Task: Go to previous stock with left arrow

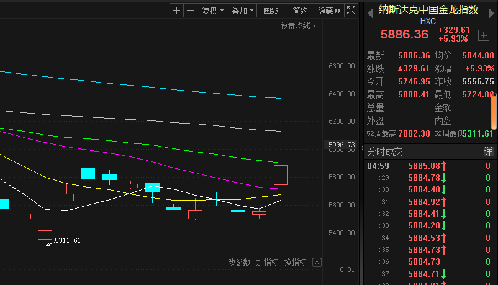Action: coord(369,13)
